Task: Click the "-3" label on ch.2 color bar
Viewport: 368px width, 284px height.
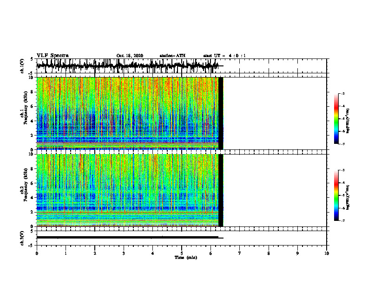Action: [343, 170]
